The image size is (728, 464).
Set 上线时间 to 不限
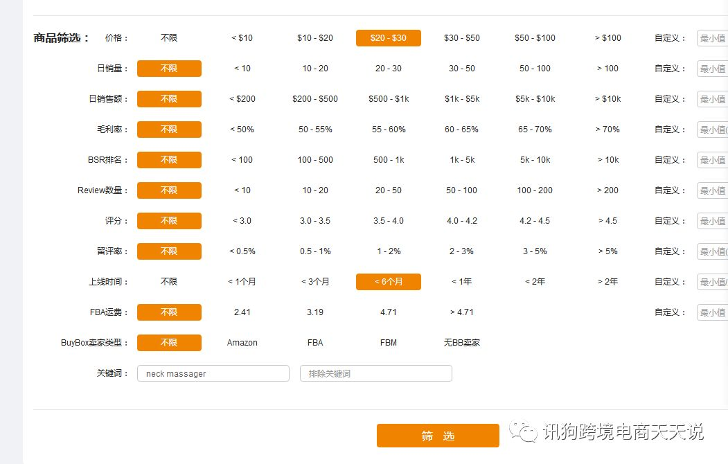[x=169, y=282]
